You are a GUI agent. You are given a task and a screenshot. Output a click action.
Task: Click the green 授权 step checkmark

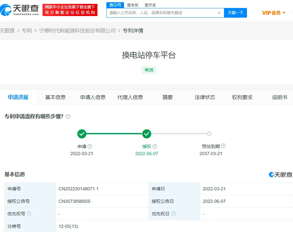(x=147, y=134)
